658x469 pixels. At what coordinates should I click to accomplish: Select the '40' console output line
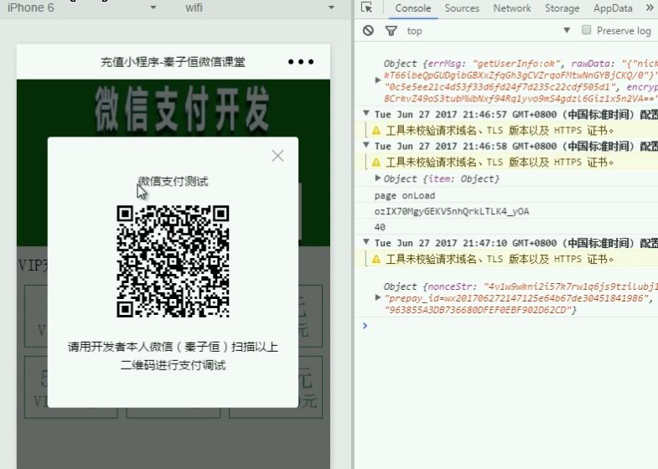pos(380,227)
